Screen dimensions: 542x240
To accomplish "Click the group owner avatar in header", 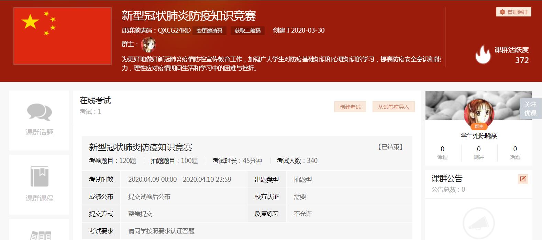I will click(x=148, y=45).
